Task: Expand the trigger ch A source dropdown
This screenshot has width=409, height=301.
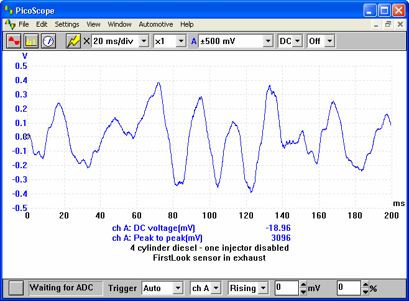Action: 216,288
